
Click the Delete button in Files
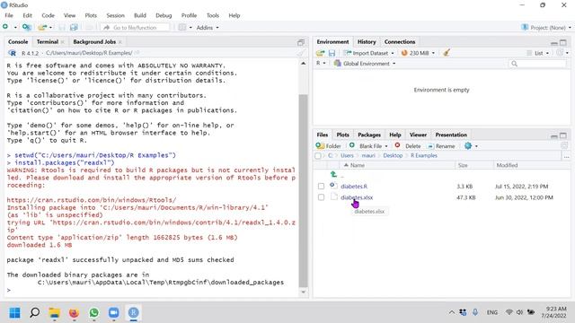[x=408, y=145]
